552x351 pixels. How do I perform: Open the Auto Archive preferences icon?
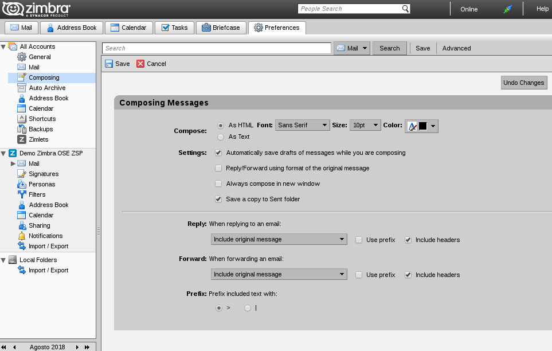click(x=22, y=88)
